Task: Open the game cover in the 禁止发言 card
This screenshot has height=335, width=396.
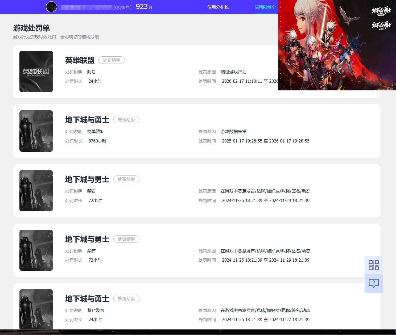Action: point(36,309)
